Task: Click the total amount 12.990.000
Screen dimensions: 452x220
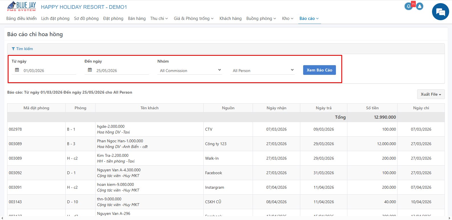Action: [385, 117]
